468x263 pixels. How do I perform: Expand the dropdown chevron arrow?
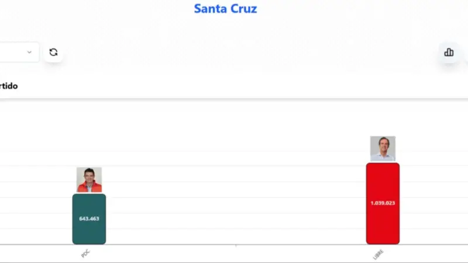pyautogui.click(x=29, y=52)
